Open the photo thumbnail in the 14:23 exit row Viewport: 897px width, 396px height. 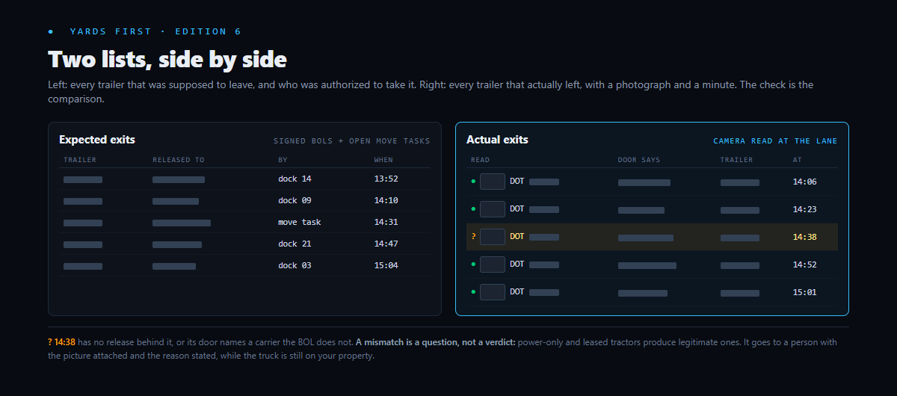493,209
